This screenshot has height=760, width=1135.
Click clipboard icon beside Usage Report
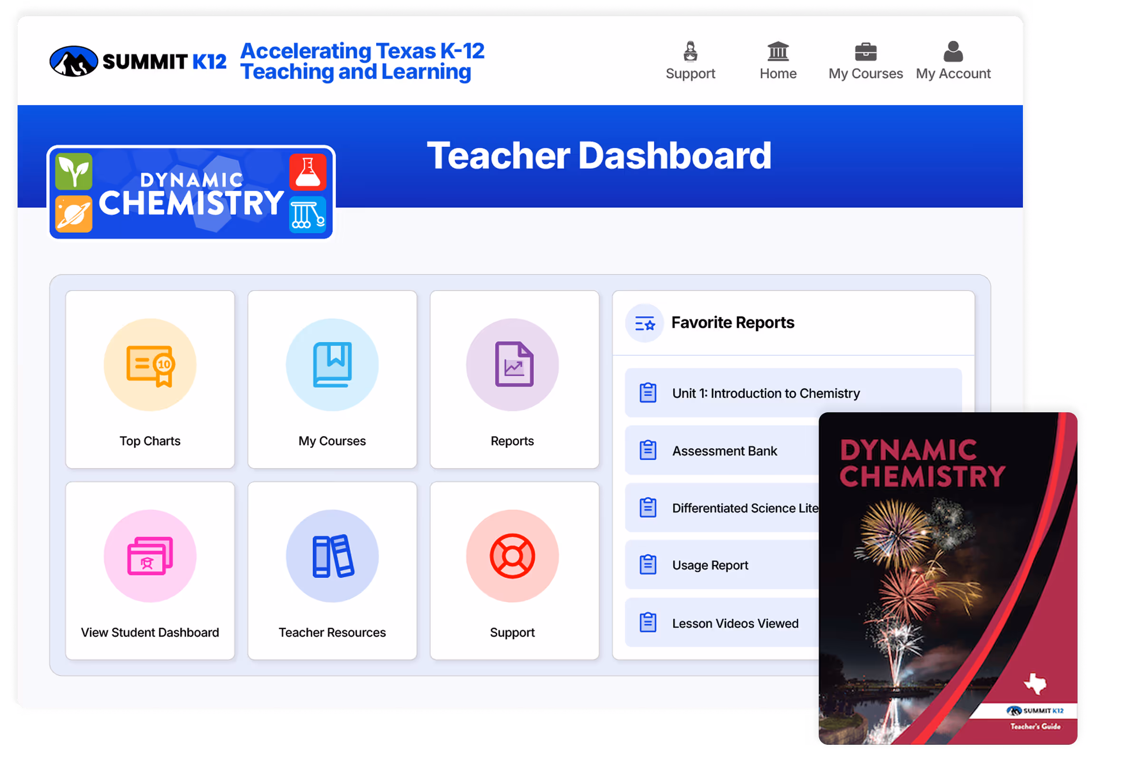click(648, 565)
